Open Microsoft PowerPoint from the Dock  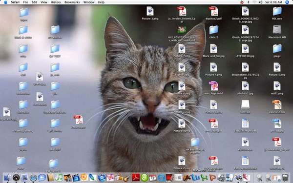[x=212, y=178]
